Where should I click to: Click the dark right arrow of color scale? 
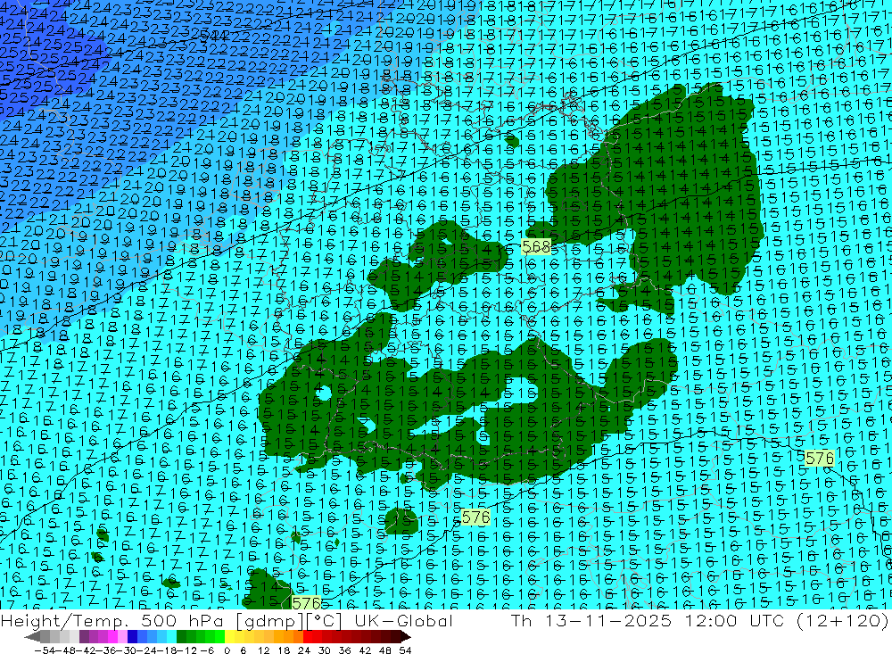(x=405, y=637)
